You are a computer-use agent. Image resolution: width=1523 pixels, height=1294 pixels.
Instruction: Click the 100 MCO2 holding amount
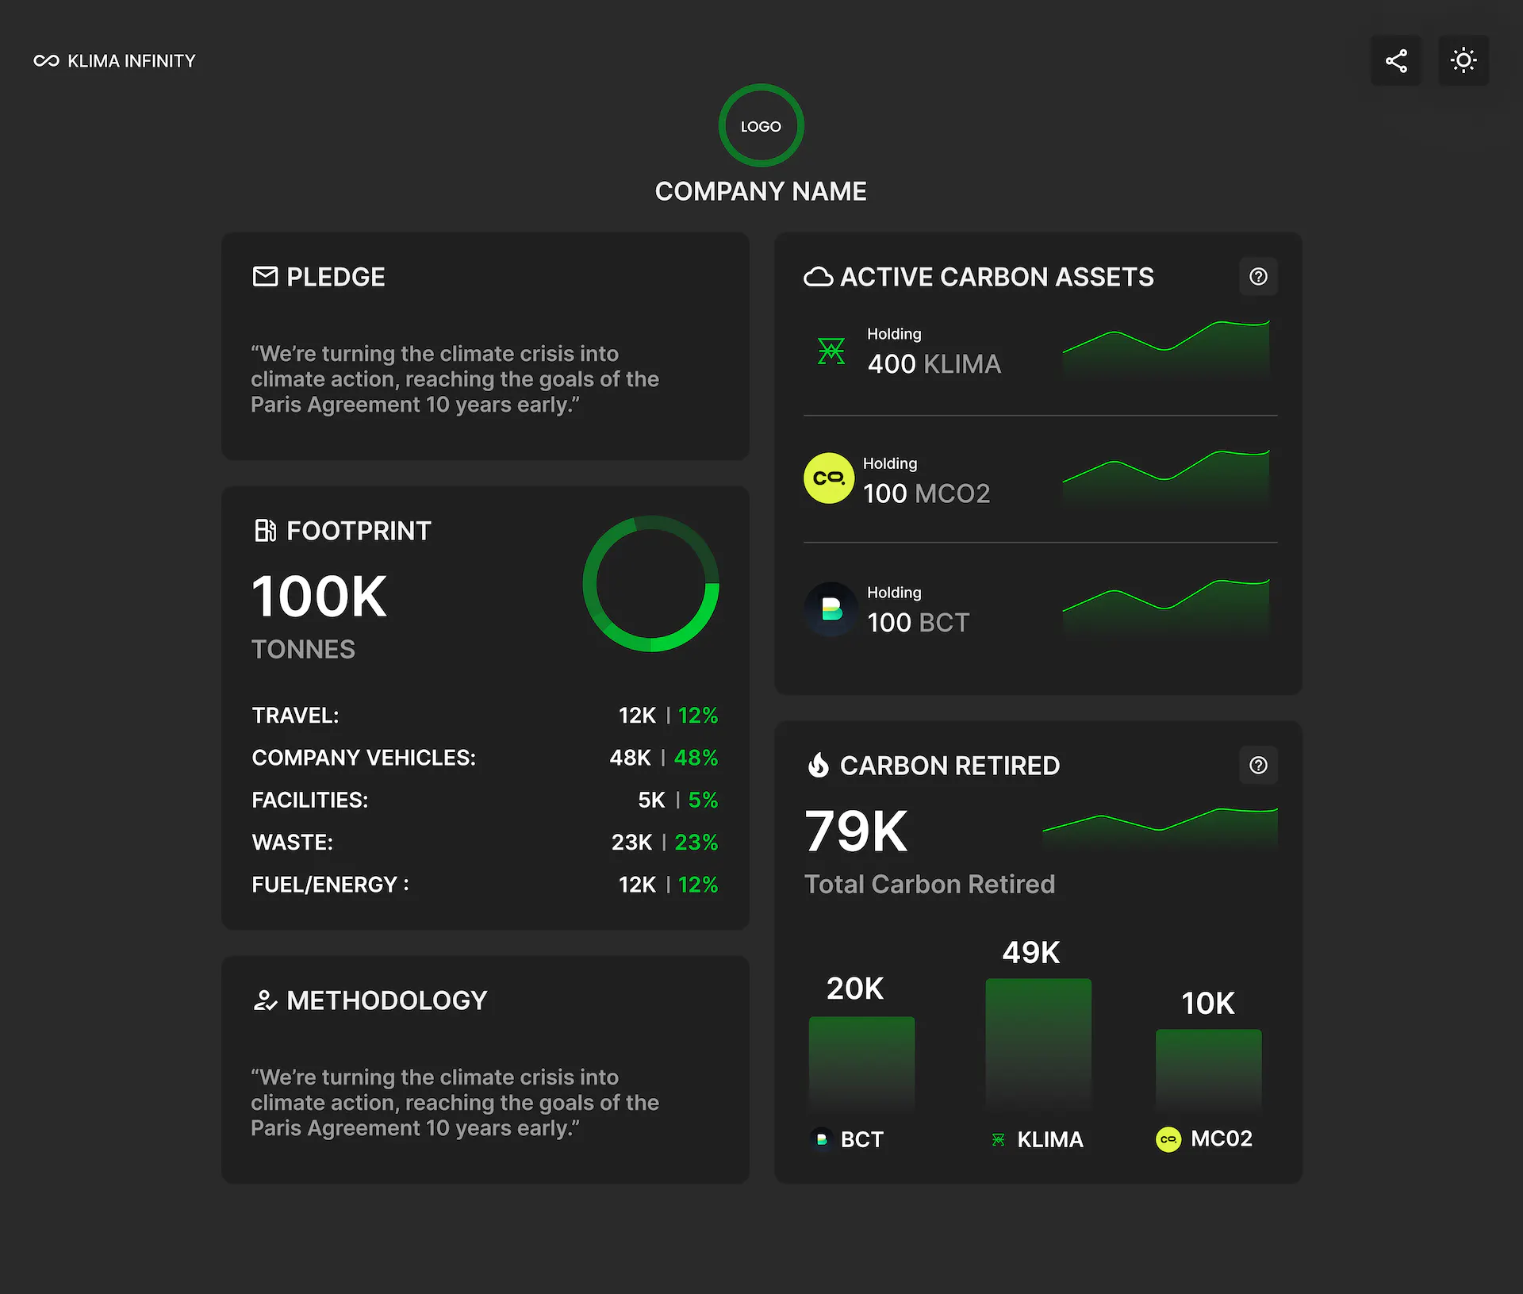(x=926, y=493)
